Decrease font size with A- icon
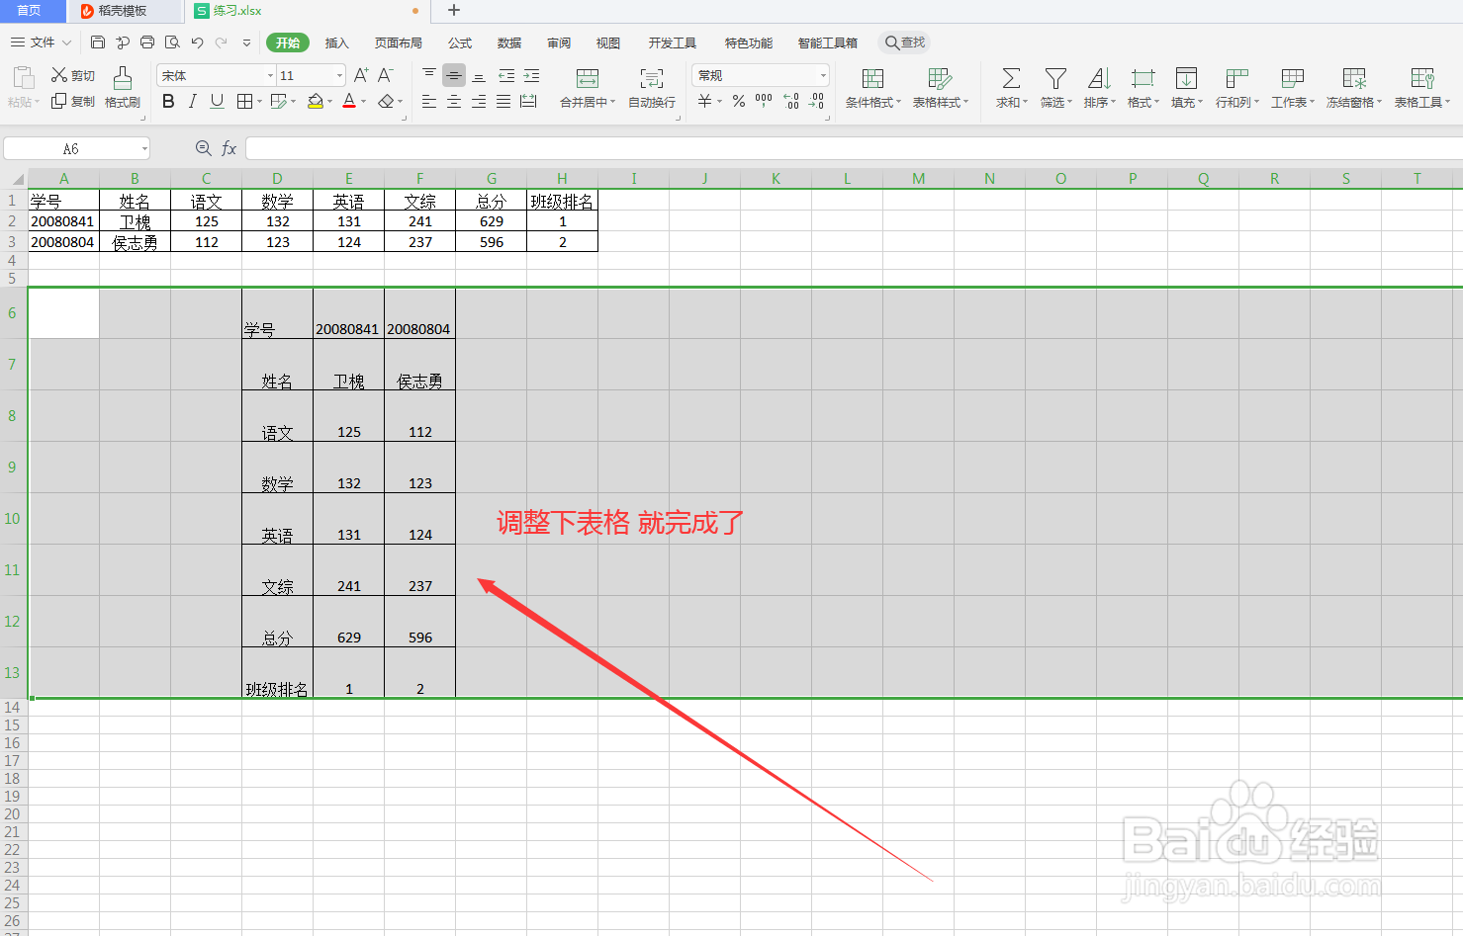 (x=386, y=75)
